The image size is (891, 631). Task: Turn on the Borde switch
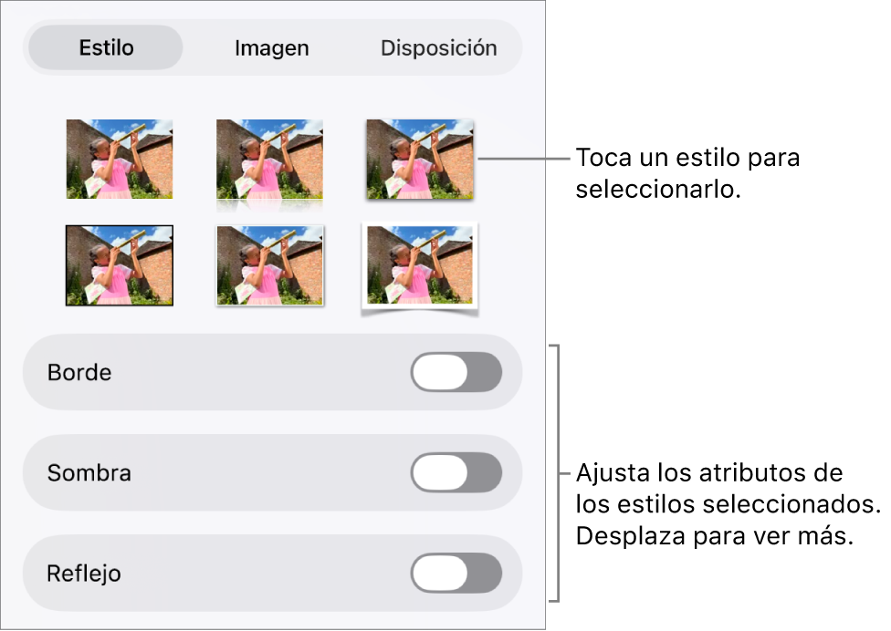[x=456, y=372]
